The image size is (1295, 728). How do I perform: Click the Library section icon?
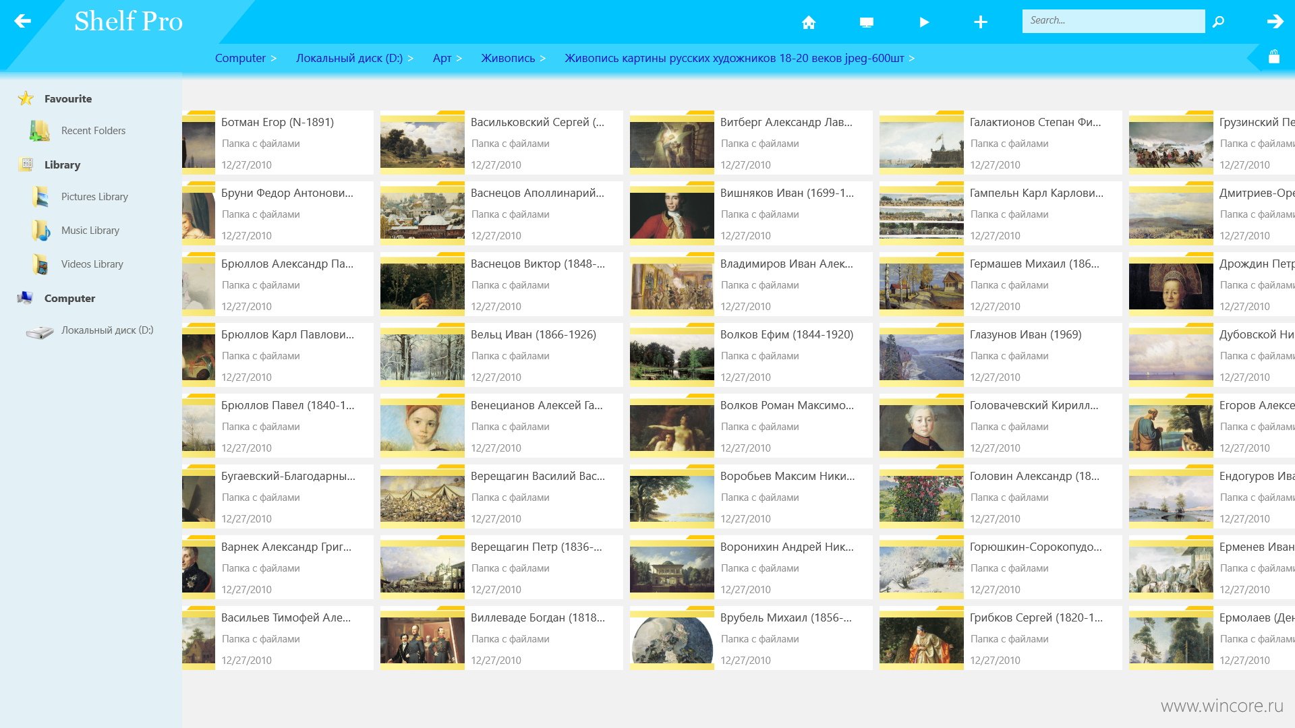click(x=27, y=164)
